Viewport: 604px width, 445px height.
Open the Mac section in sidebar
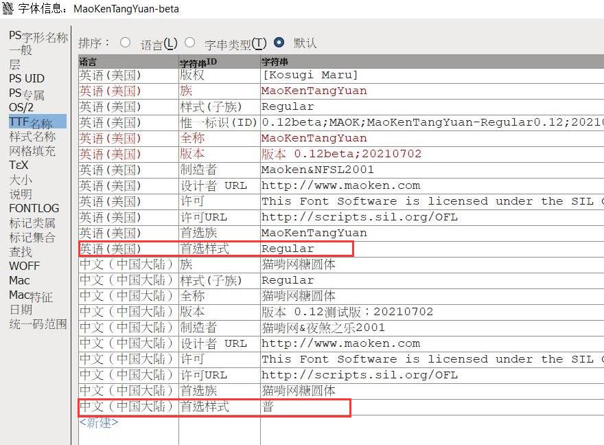[x=19, y=280]
